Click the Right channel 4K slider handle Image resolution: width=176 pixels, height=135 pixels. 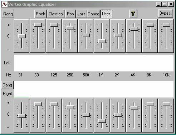(x=134, y=108)
